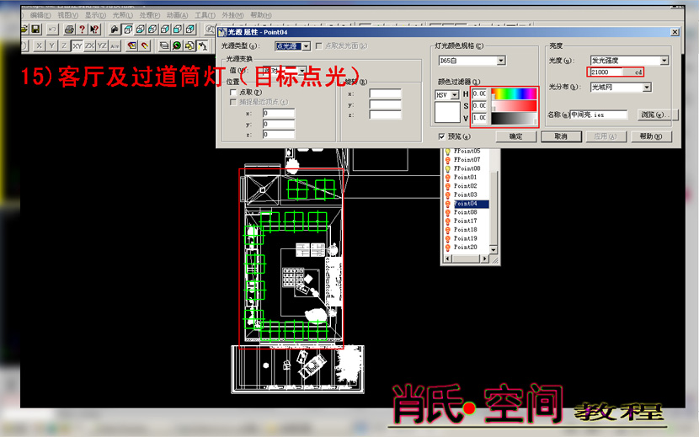Click the position x field showing 0
Screen dimensions: 699x437
(x=279, y=114)
